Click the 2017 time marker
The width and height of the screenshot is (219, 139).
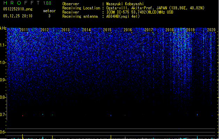click(x=149, y=30)
